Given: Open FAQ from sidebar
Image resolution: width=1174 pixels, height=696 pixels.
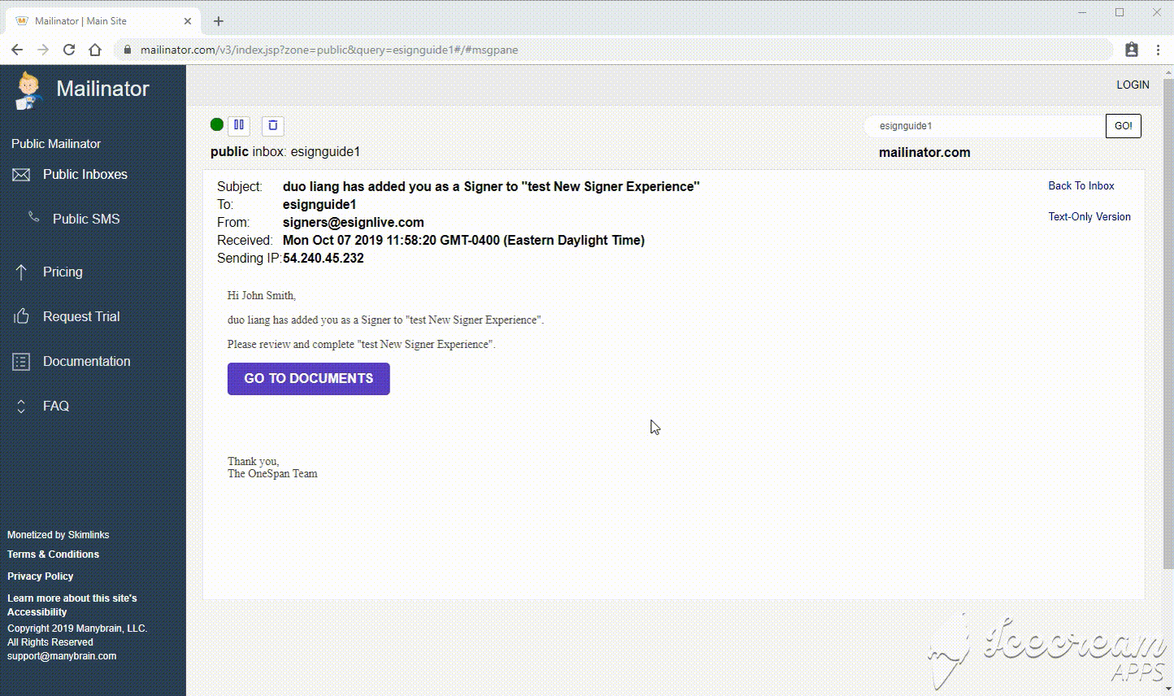Looking at the screenshot, I should tap(56, 406).
